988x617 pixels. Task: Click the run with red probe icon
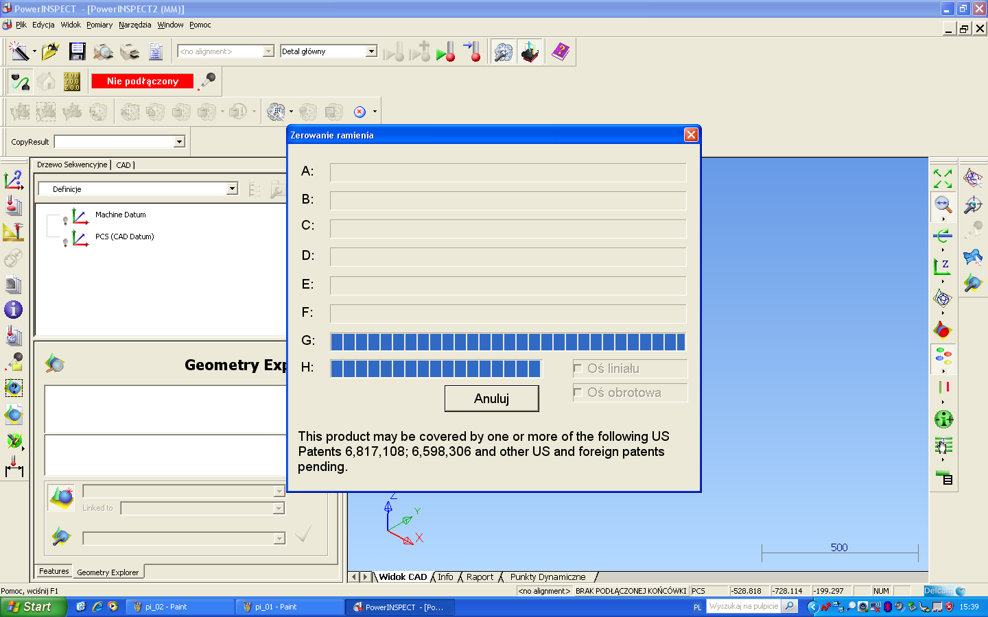pos(446,51)
